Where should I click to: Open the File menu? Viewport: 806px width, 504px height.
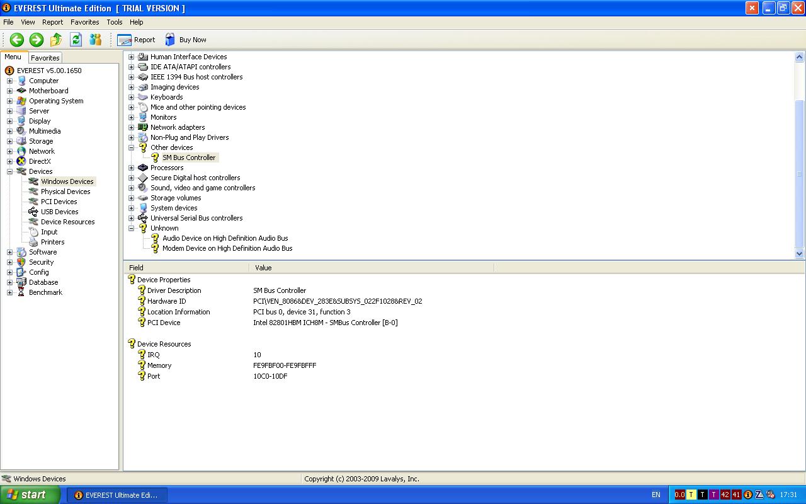[x=8, y=22]
